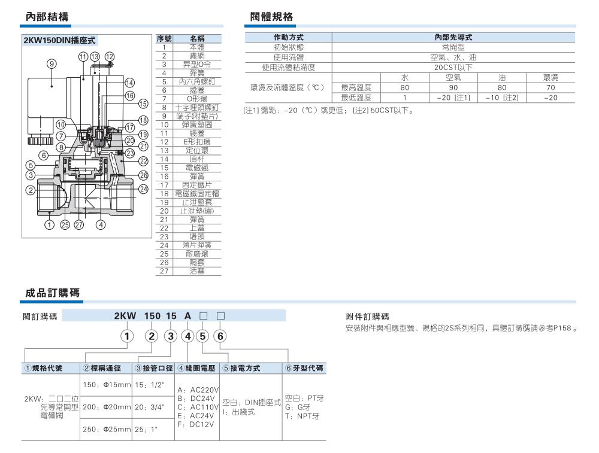
Task: Select the 活塞 row in the parts table
Action: [x=197, y=270]
